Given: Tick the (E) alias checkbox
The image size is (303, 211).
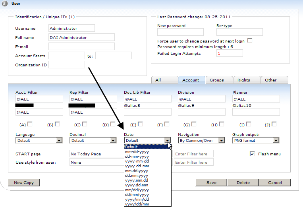Looking at the screenshot, I should [x=140, y=124].
